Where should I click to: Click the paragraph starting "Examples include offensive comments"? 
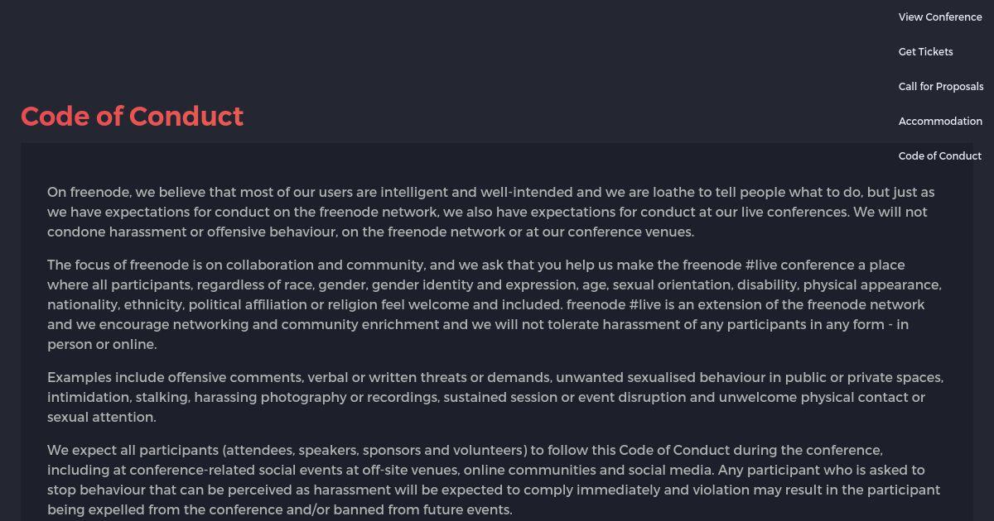tap(495, 397)
